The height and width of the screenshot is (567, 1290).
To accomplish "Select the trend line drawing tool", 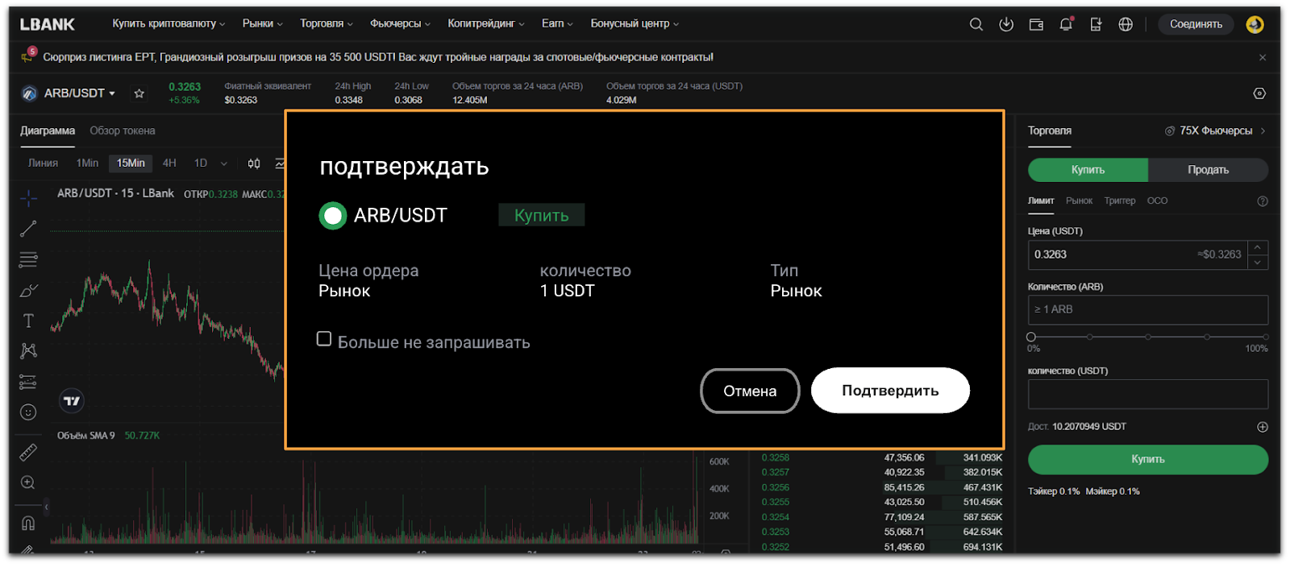I will (28, 230).
